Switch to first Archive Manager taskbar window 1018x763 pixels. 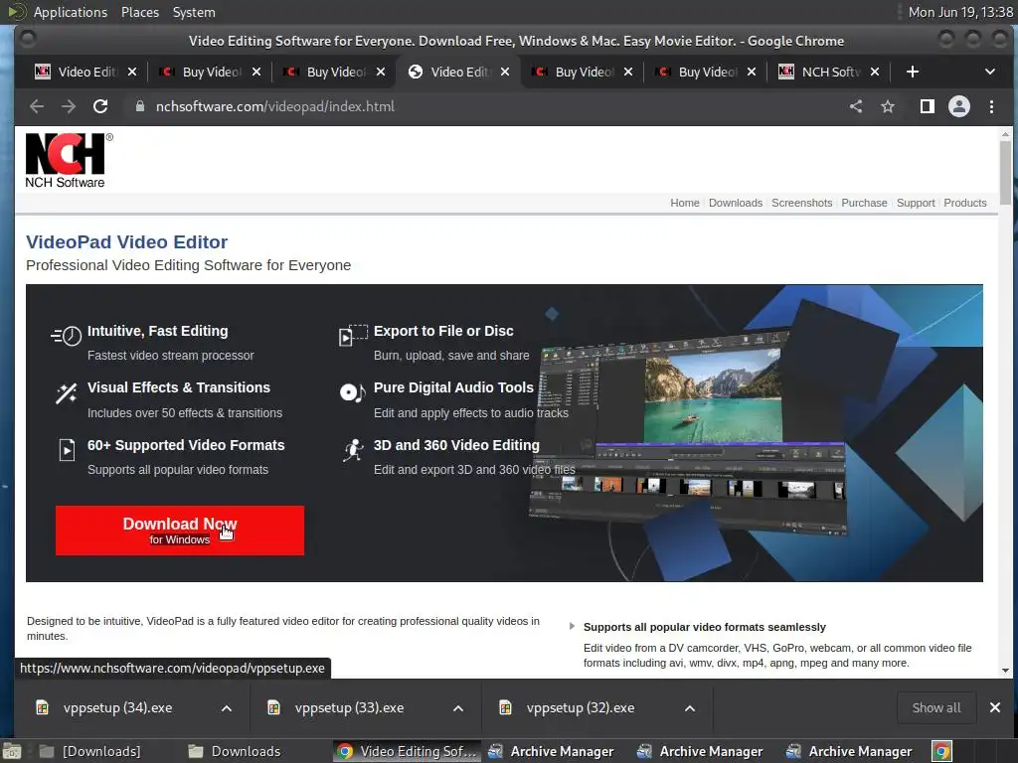pos(551,751)
